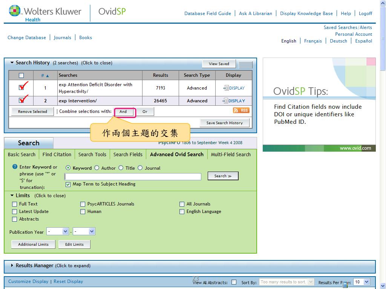The width and height of the screenshot is (386, 289).
Task: Click the DISPLAY icon for search 2
Action: 234,101
